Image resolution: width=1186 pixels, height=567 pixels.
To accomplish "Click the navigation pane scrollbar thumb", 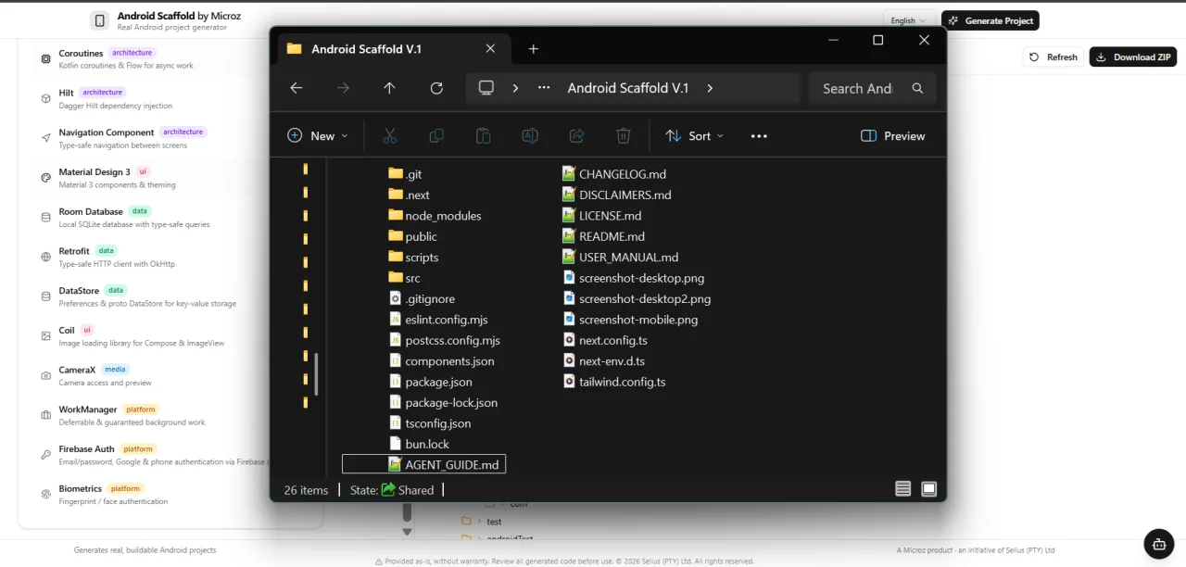I will [x=316, y=373].
